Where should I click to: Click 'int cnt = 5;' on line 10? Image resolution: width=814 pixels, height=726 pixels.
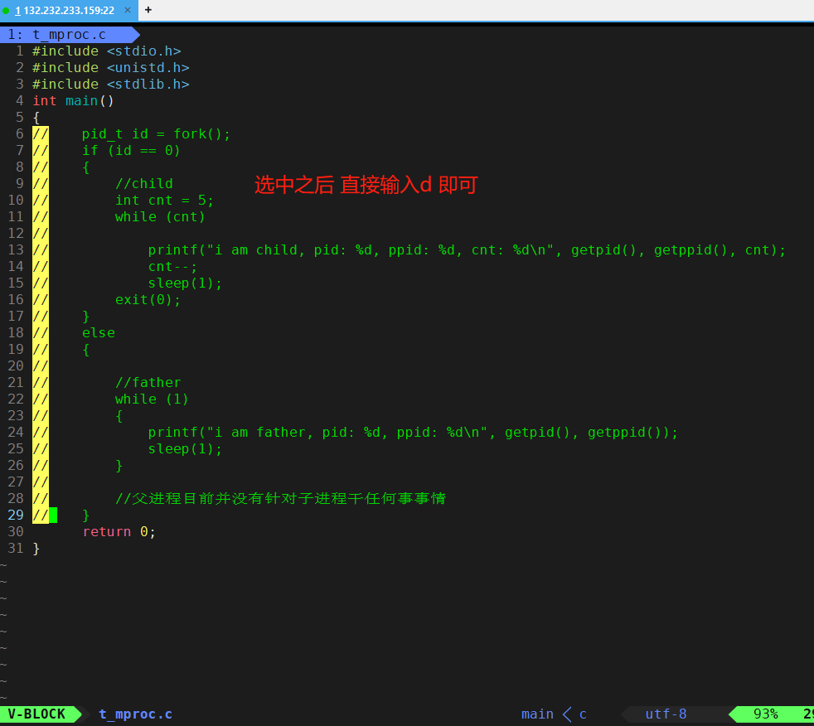click(164, 201)
